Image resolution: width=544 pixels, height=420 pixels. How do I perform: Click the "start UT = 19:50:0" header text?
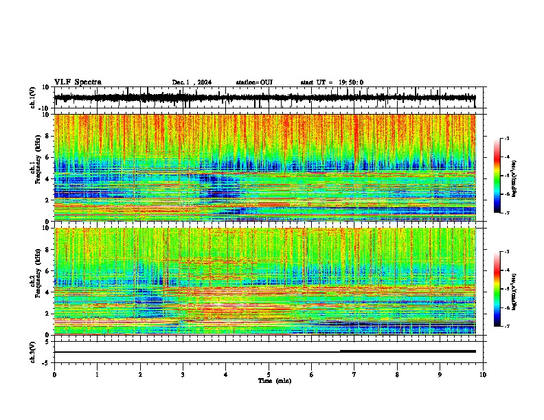(x=332, y=82)
